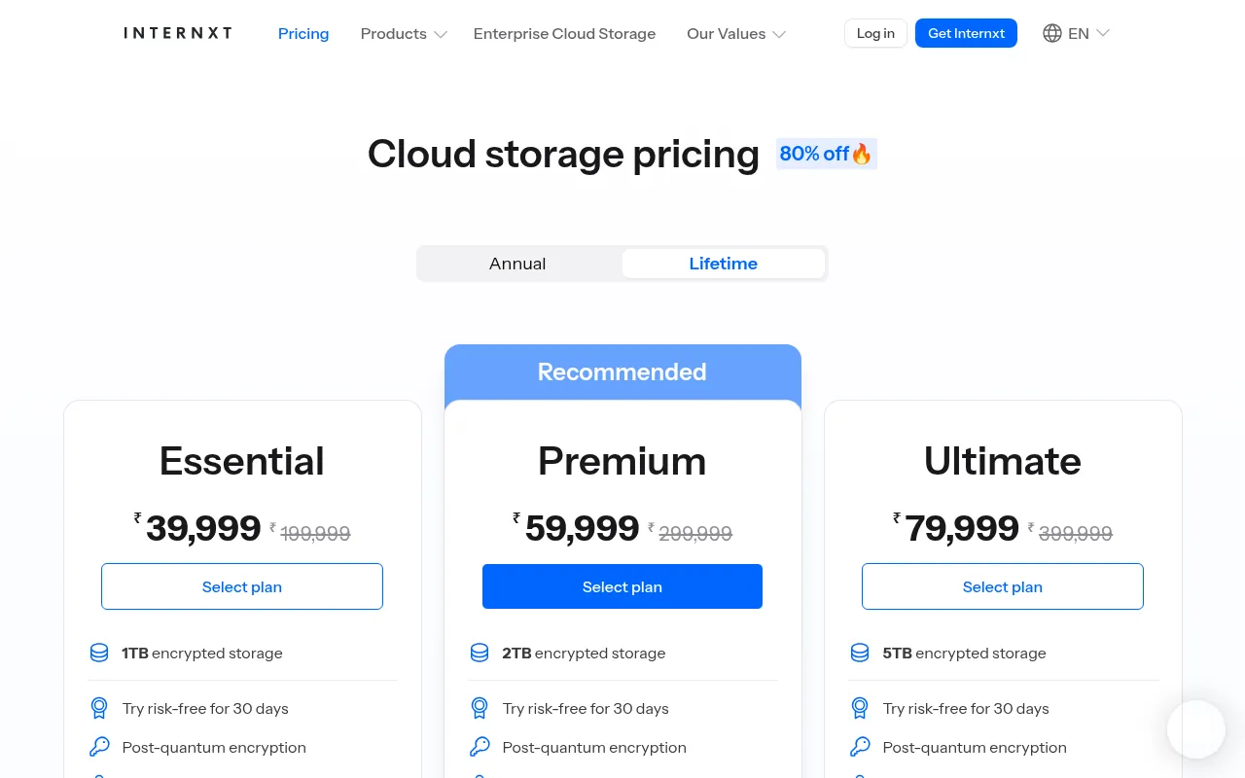This screenshot has width=1245, height=778.
Task: Open the round chat widget bubble
Action: [1196, 729]
